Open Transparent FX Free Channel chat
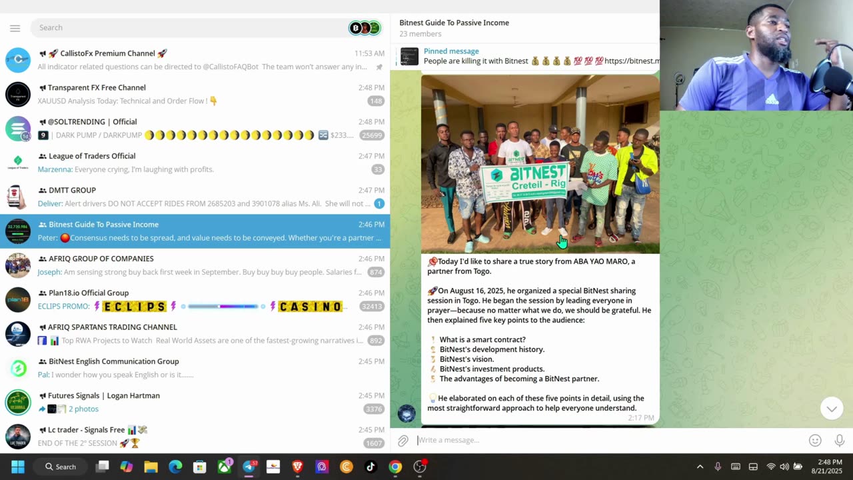 [x=195, y=94]
